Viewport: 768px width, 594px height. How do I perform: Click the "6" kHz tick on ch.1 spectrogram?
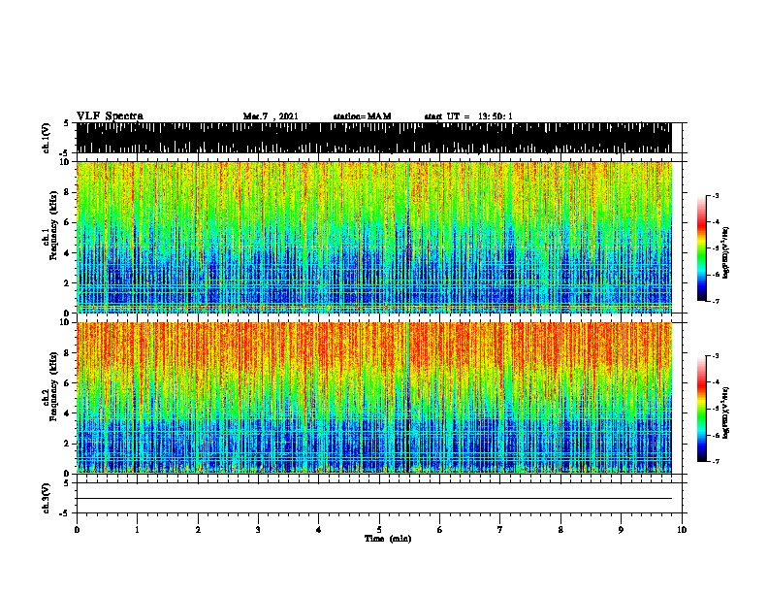[68, 222]
